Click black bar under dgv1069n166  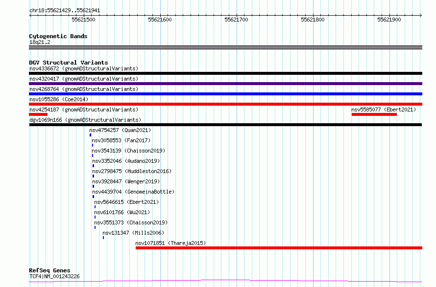click(225, 125)
